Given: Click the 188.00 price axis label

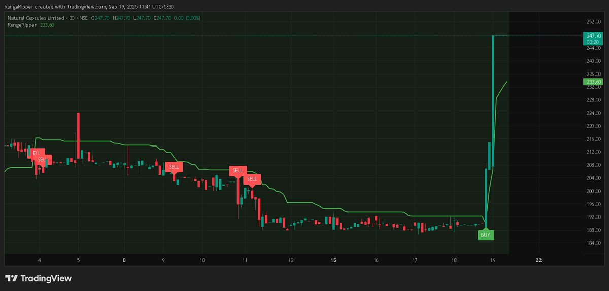Looking at the screenshot, I should tap(594, 230).
